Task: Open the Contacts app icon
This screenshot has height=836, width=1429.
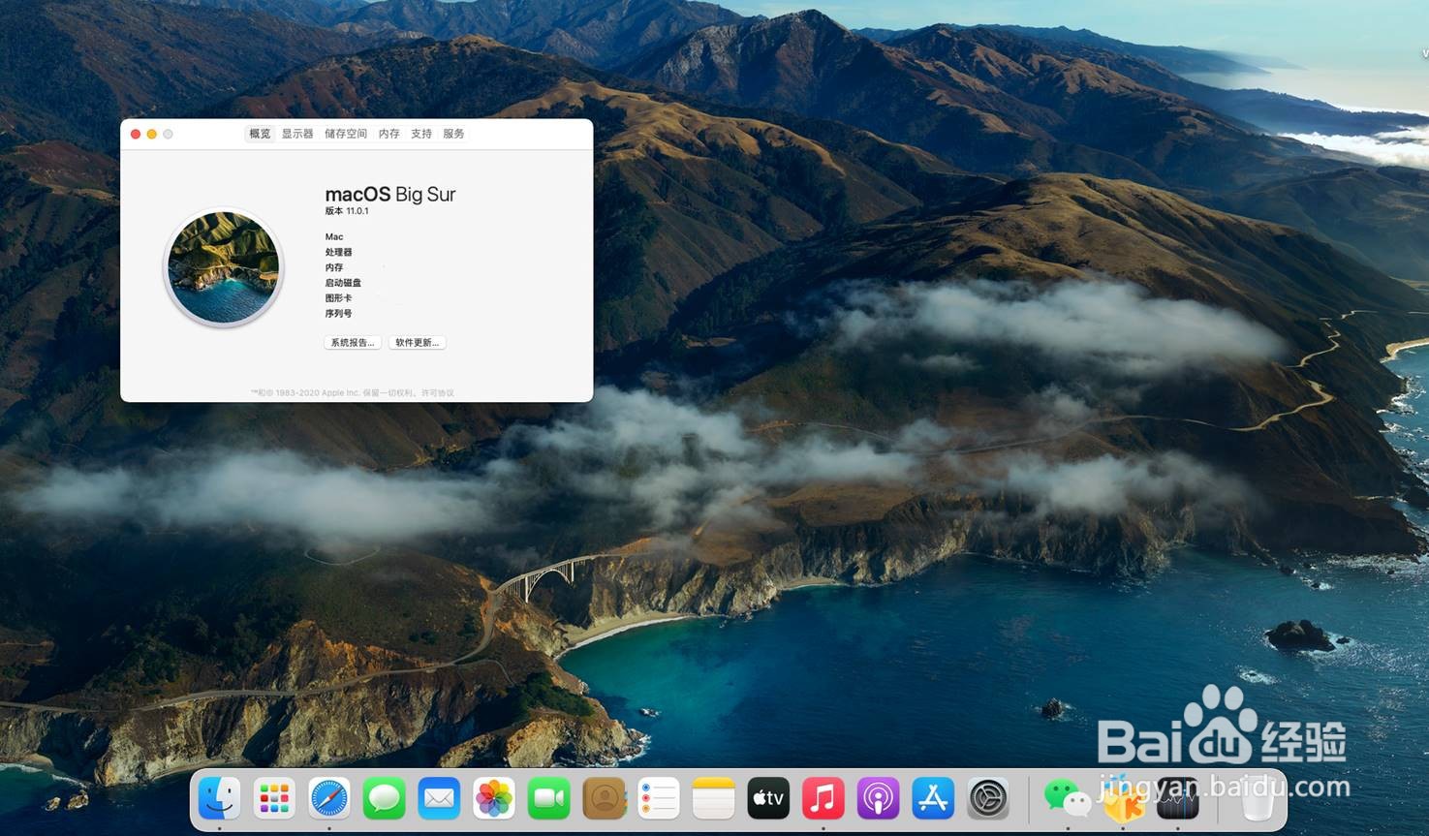Action: coord(604,798)
